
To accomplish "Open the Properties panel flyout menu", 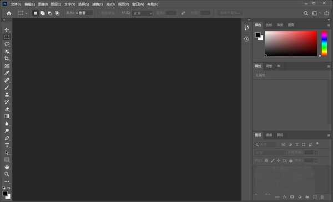I will pyautogui.click(x=329, y=66).
